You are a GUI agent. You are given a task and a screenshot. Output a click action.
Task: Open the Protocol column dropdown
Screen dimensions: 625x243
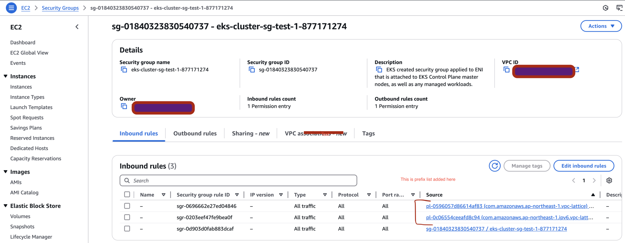(x=369, y=195)
